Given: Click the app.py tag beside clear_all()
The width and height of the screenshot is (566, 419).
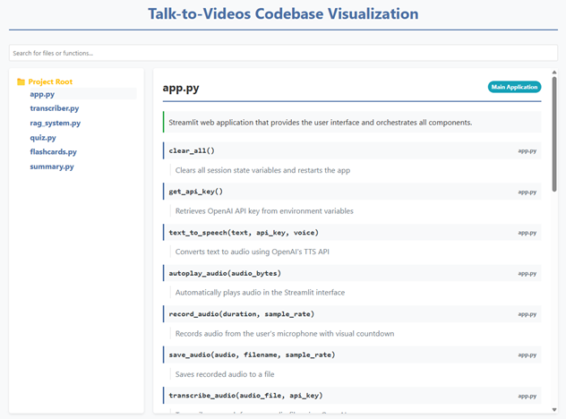Looking at the screenshot, I should click(527, 151).
